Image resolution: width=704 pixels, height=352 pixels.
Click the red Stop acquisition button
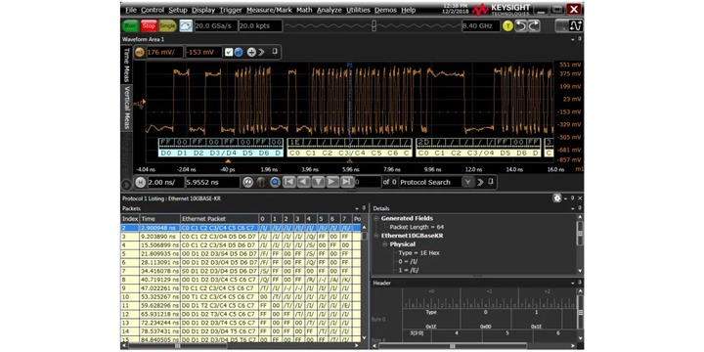pyautogui.click(x=149, y=26)
